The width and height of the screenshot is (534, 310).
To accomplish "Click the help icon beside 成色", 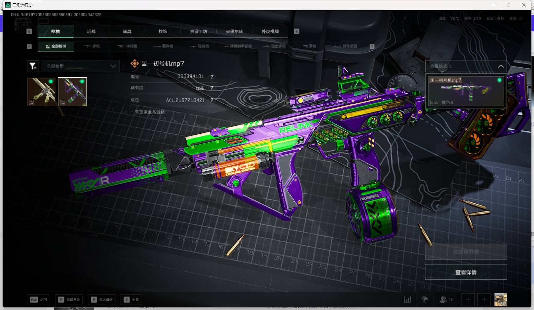I will tap(212, 100).
